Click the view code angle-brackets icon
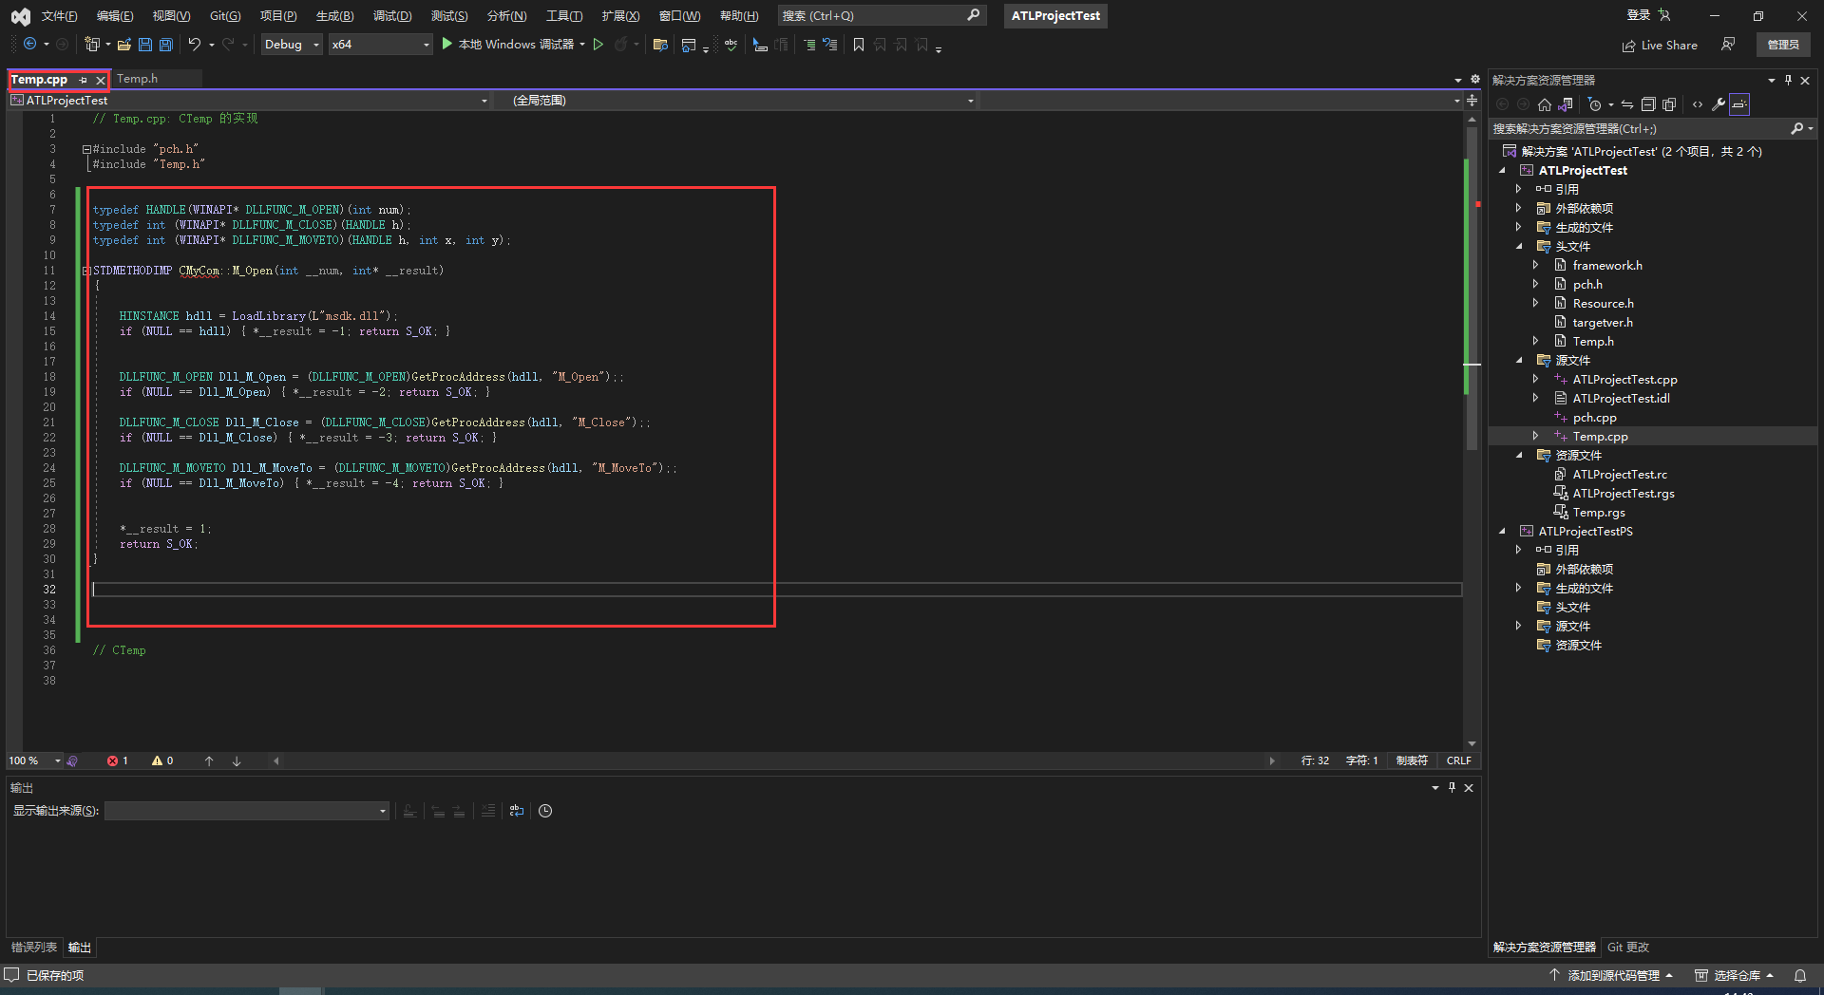The image size is (1824, 995). (x=1698, y=104)
